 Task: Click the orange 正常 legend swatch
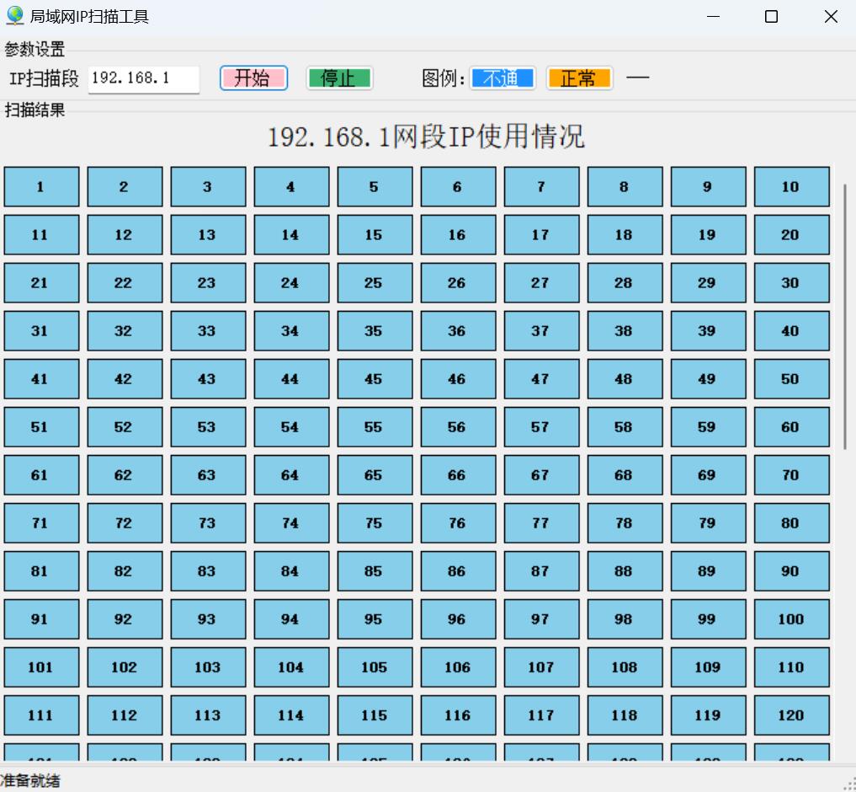coord(579,78)
